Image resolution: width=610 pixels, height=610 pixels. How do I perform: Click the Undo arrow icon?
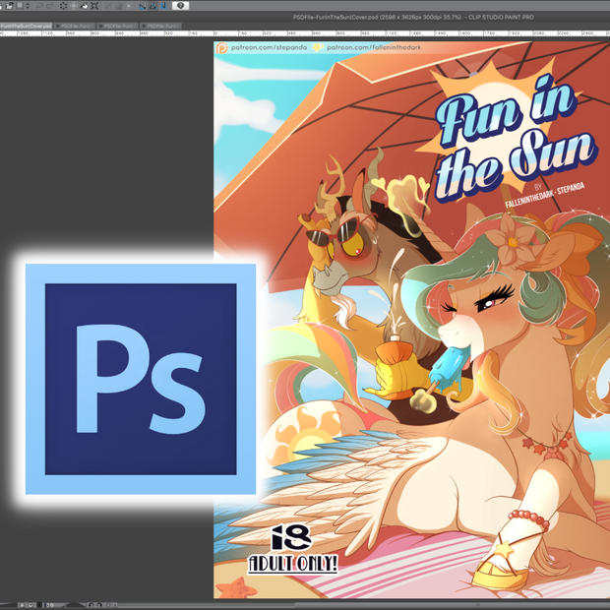(39, 6)
